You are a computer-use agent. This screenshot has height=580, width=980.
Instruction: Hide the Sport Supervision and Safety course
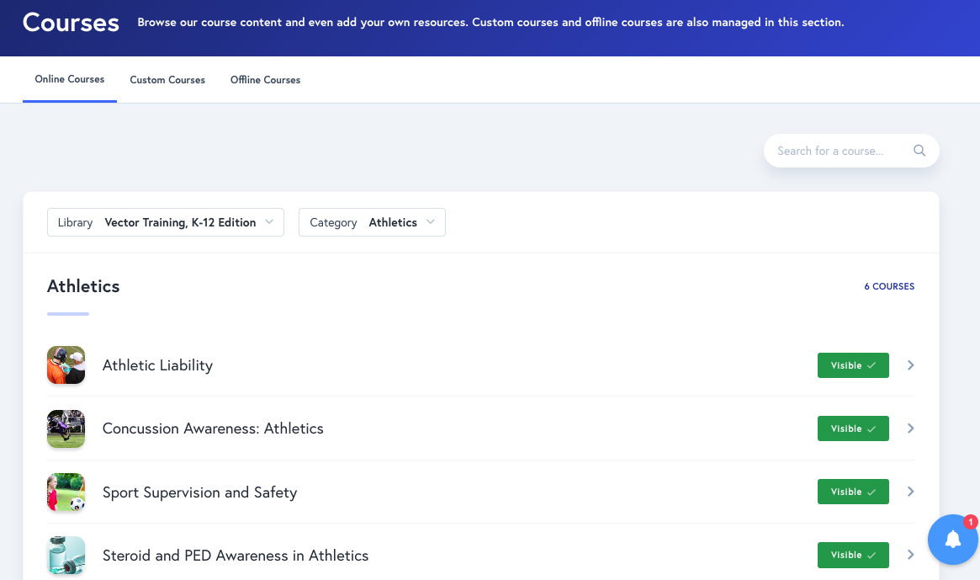pos(852,492)
